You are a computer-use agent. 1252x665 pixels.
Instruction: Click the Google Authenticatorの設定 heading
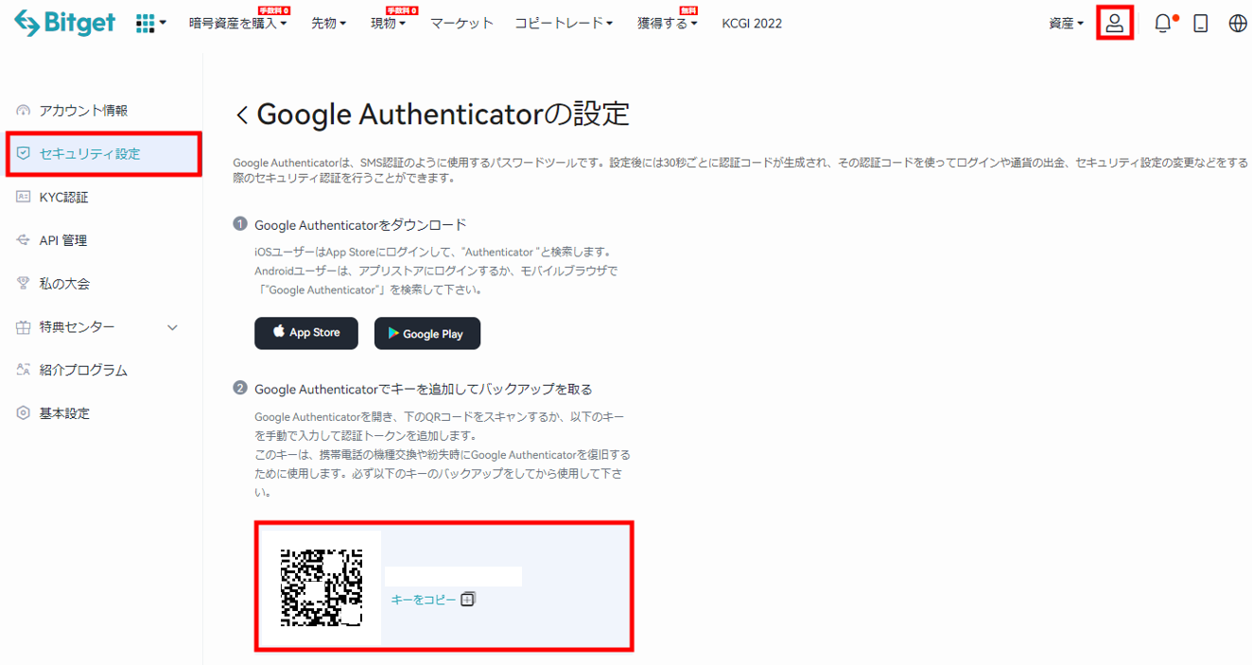click(x=443, y=114)
